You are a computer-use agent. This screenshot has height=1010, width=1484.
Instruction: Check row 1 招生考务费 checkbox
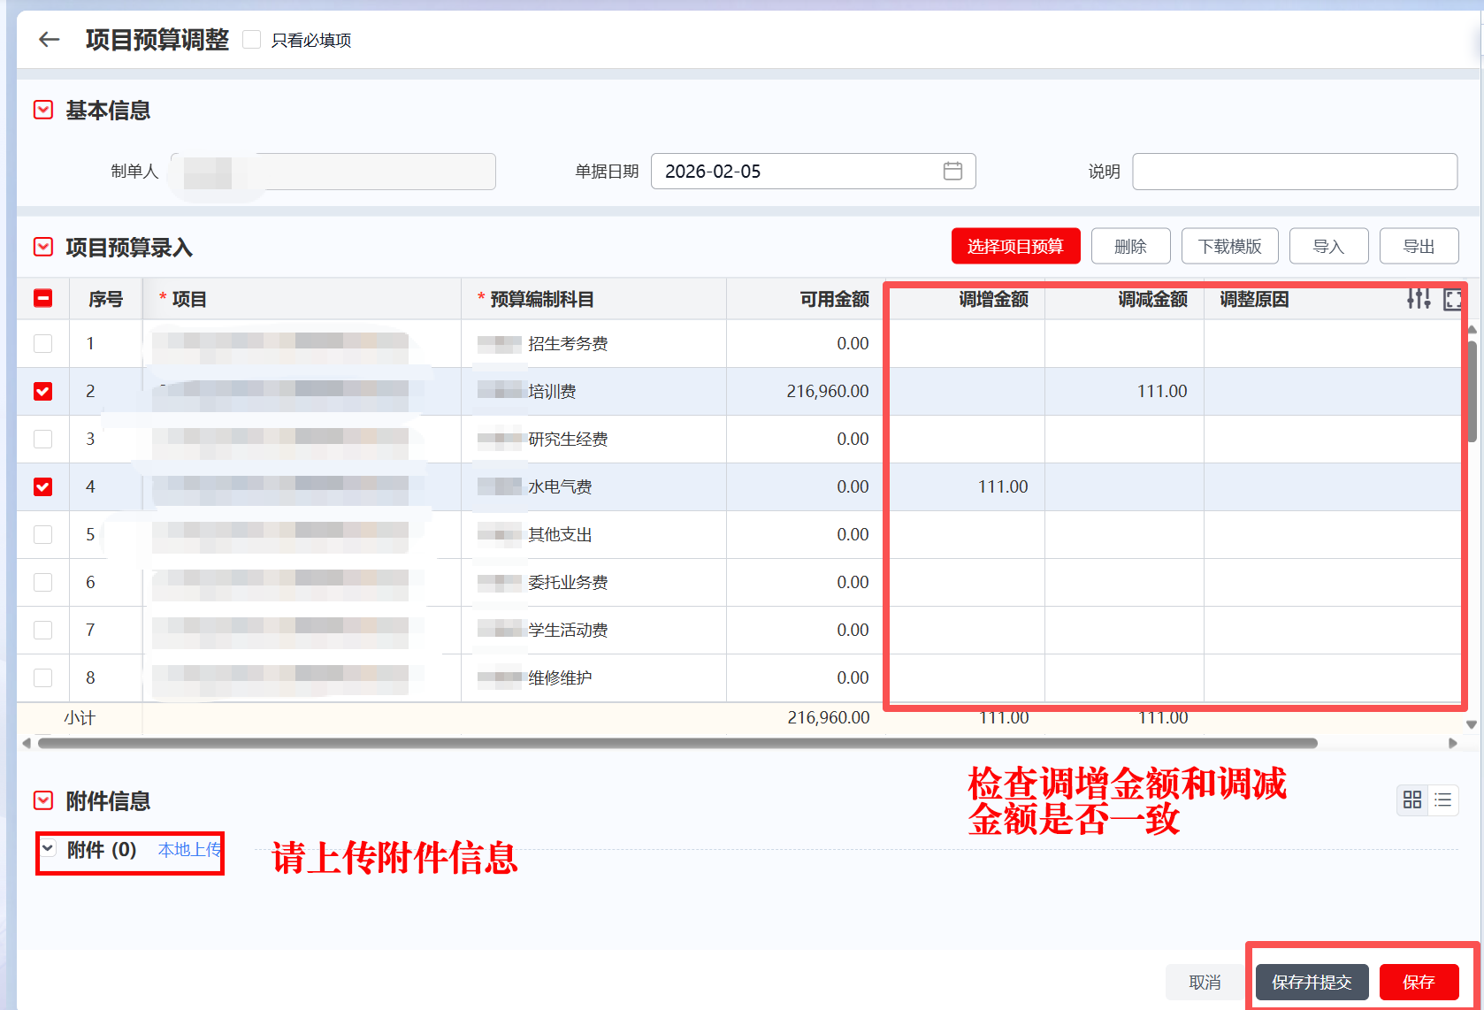point(42,344)
